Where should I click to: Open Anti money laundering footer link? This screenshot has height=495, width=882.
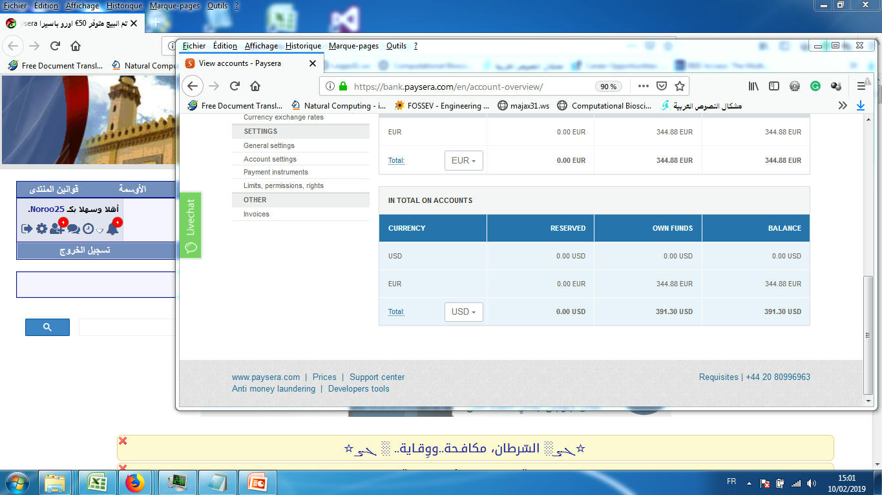point(273,388)
